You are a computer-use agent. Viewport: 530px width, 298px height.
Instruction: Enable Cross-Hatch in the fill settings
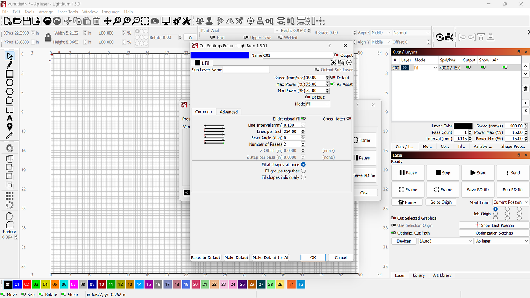[x=349, y=118]
